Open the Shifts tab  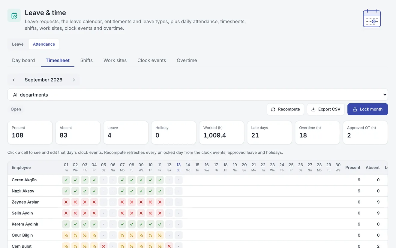point(86,60)
